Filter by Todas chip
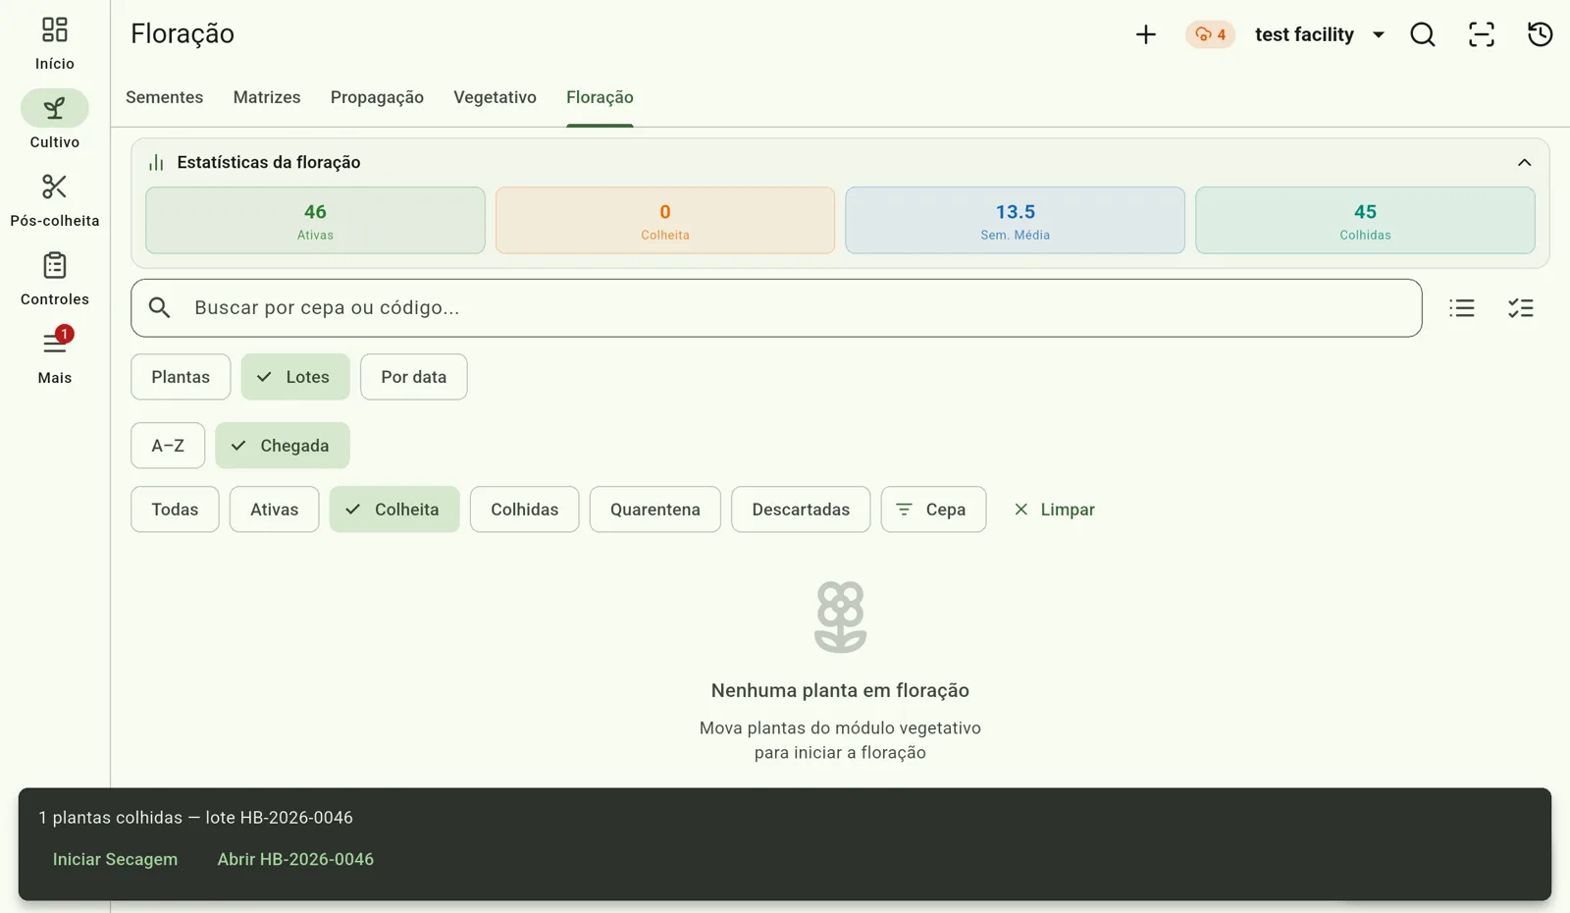The height and width of the screenshot is (913, 1570). point(175,510)
